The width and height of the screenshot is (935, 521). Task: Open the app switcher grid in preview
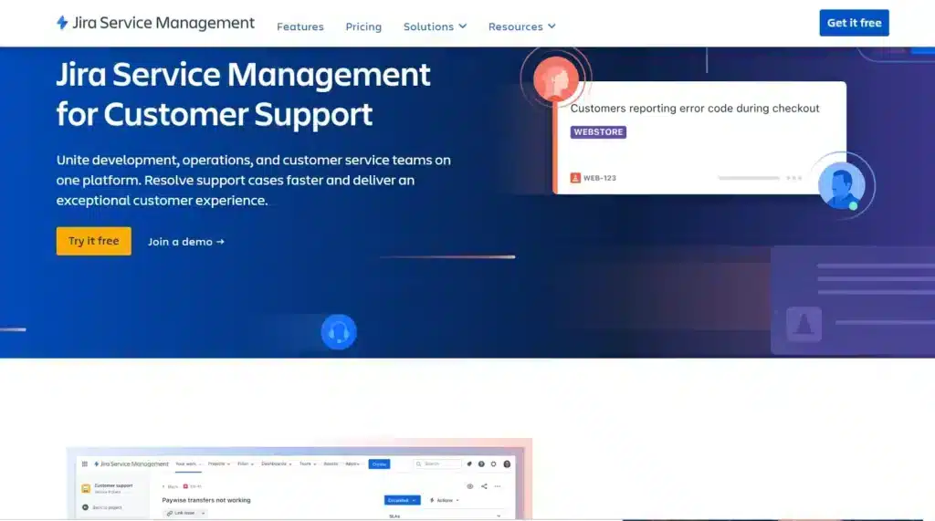[85, 464]
